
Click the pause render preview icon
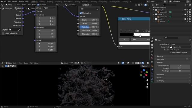pyautogui.click(x=148, y=63)
